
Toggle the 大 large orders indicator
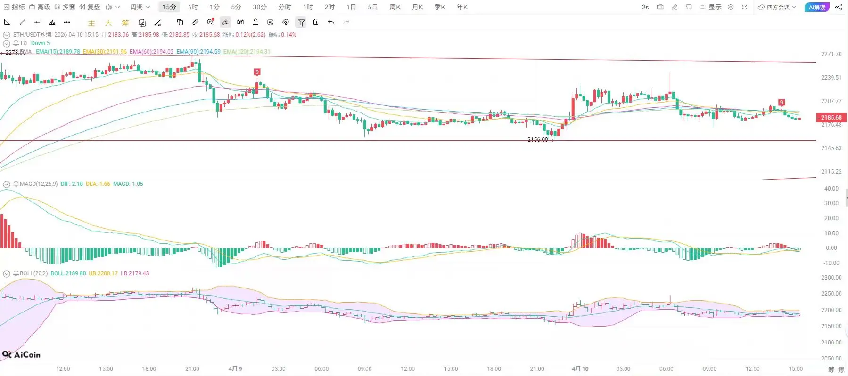[108, 23]
